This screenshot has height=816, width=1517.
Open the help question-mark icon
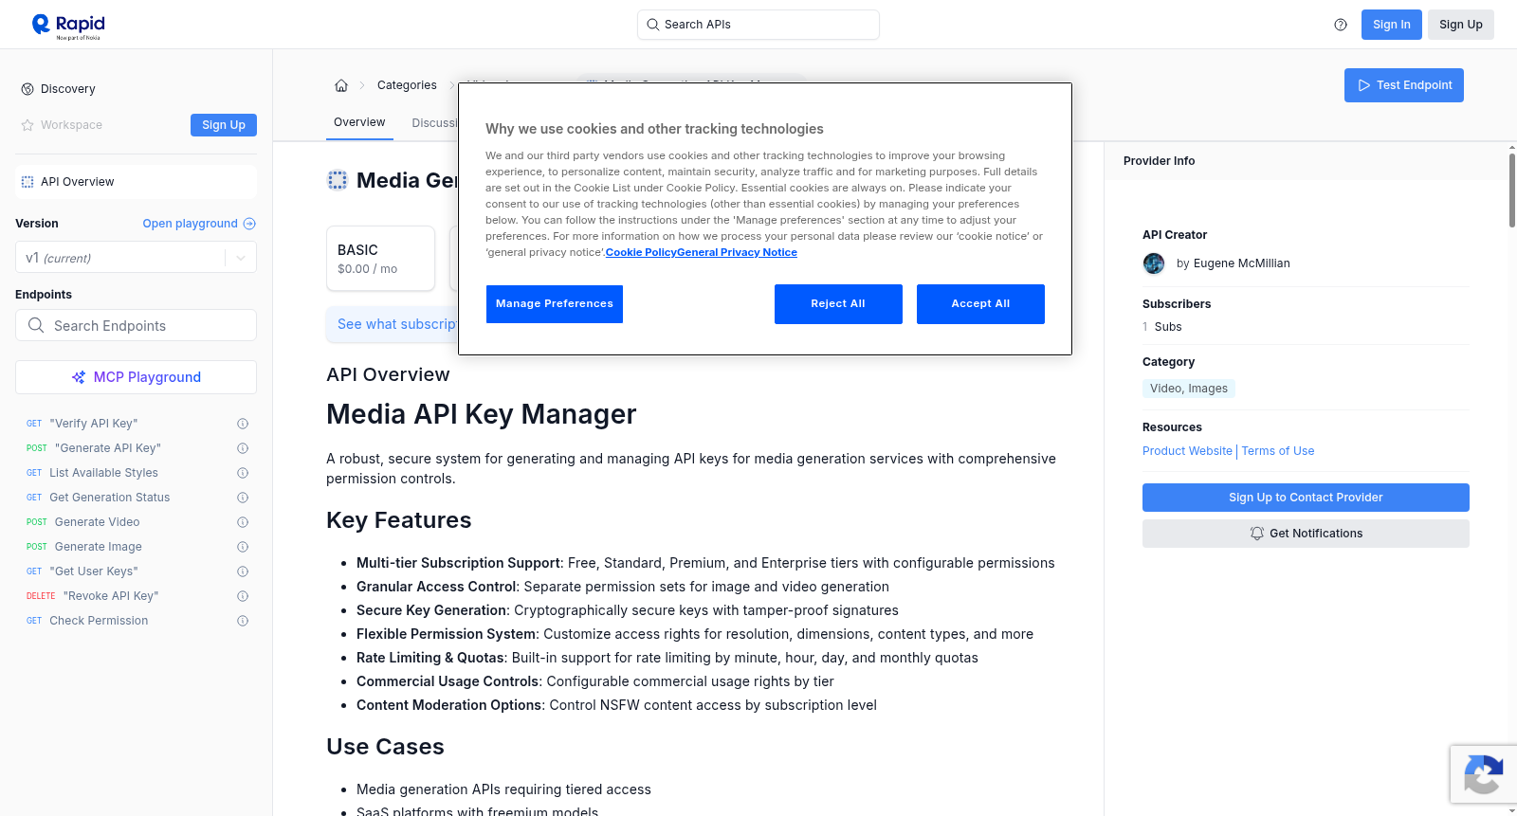click(1341, 25)
